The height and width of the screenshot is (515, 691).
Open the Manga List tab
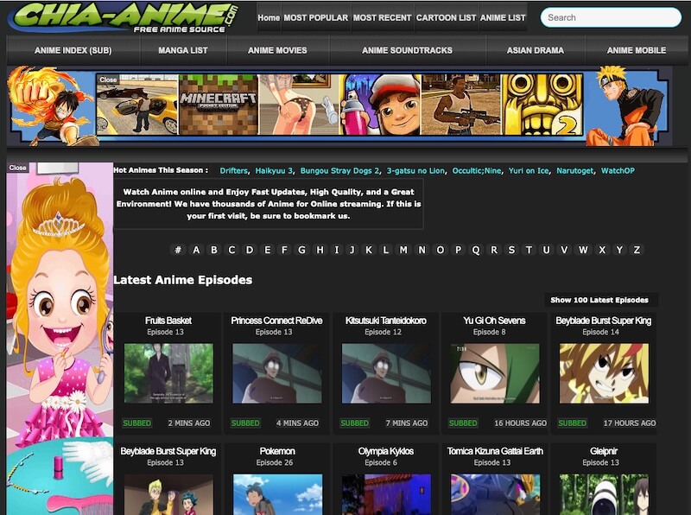[183, 50]
